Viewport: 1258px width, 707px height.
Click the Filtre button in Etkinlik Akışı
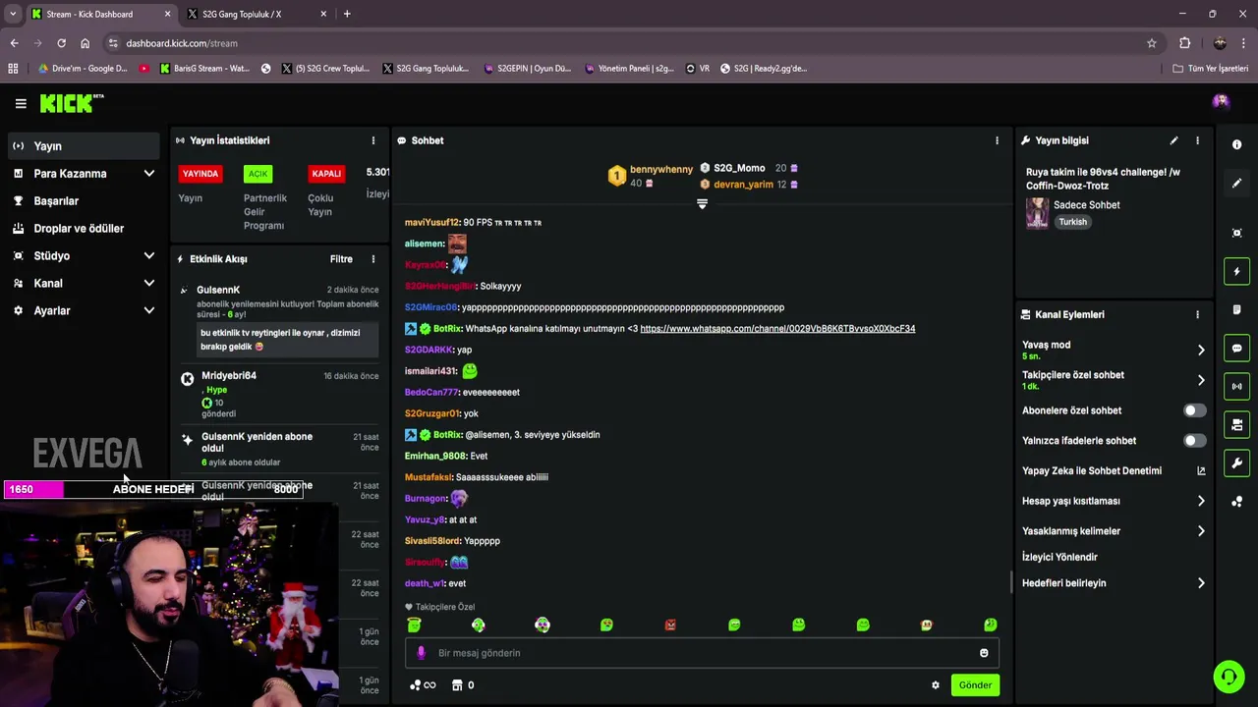pyautogui.click(x=341, y=259)
